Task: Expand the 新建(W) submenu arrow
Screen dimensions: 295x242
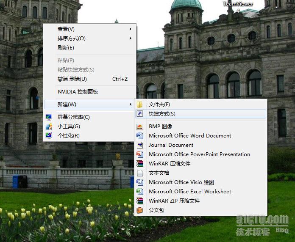Action: coord(131,104)
